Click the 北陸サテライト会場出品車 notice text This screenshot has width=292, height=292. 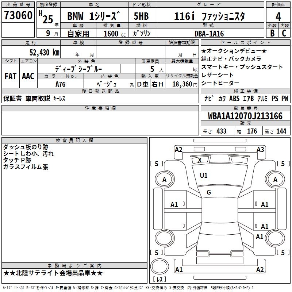[x=53, y=273]
